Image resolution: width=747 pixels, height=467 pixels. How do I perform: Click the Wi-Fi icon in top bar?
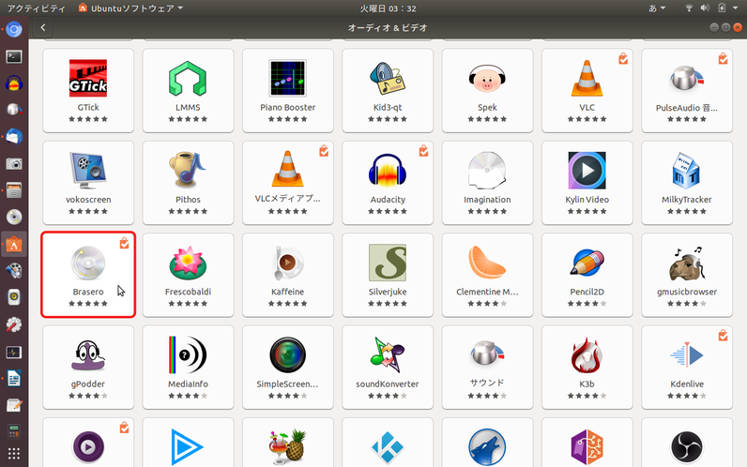689,8
